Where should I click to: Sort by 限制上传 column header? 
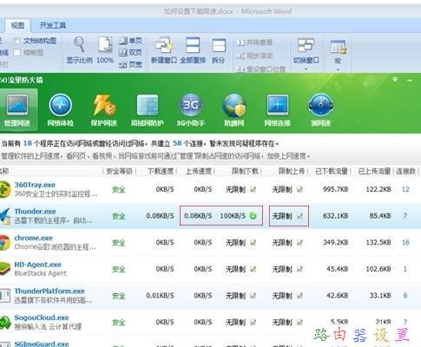point(292,171)
